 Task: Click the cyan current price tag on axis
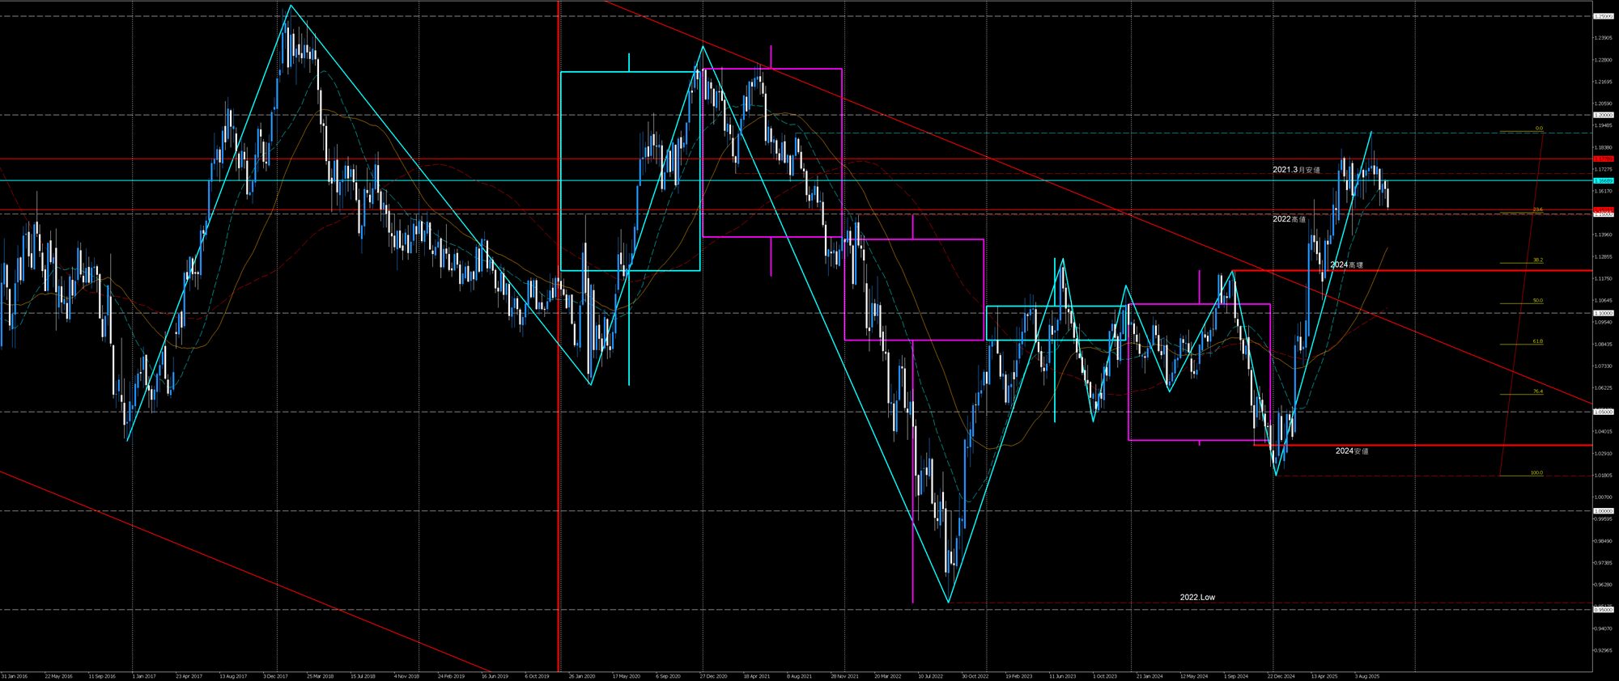click(1603, 180)
